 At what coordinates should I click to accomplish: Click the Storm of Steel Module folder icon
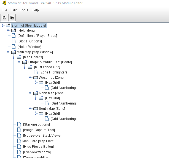(8, 26)
